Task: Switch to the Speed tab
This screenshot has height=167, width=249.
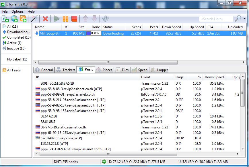Action: pos(140,70)
